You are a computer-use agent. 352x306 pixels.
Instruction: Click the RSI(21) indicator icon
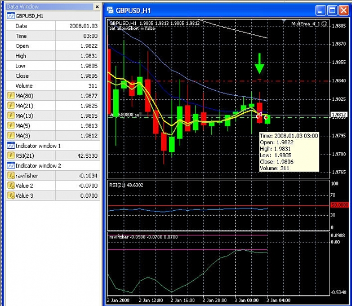(x=11, y=156)
